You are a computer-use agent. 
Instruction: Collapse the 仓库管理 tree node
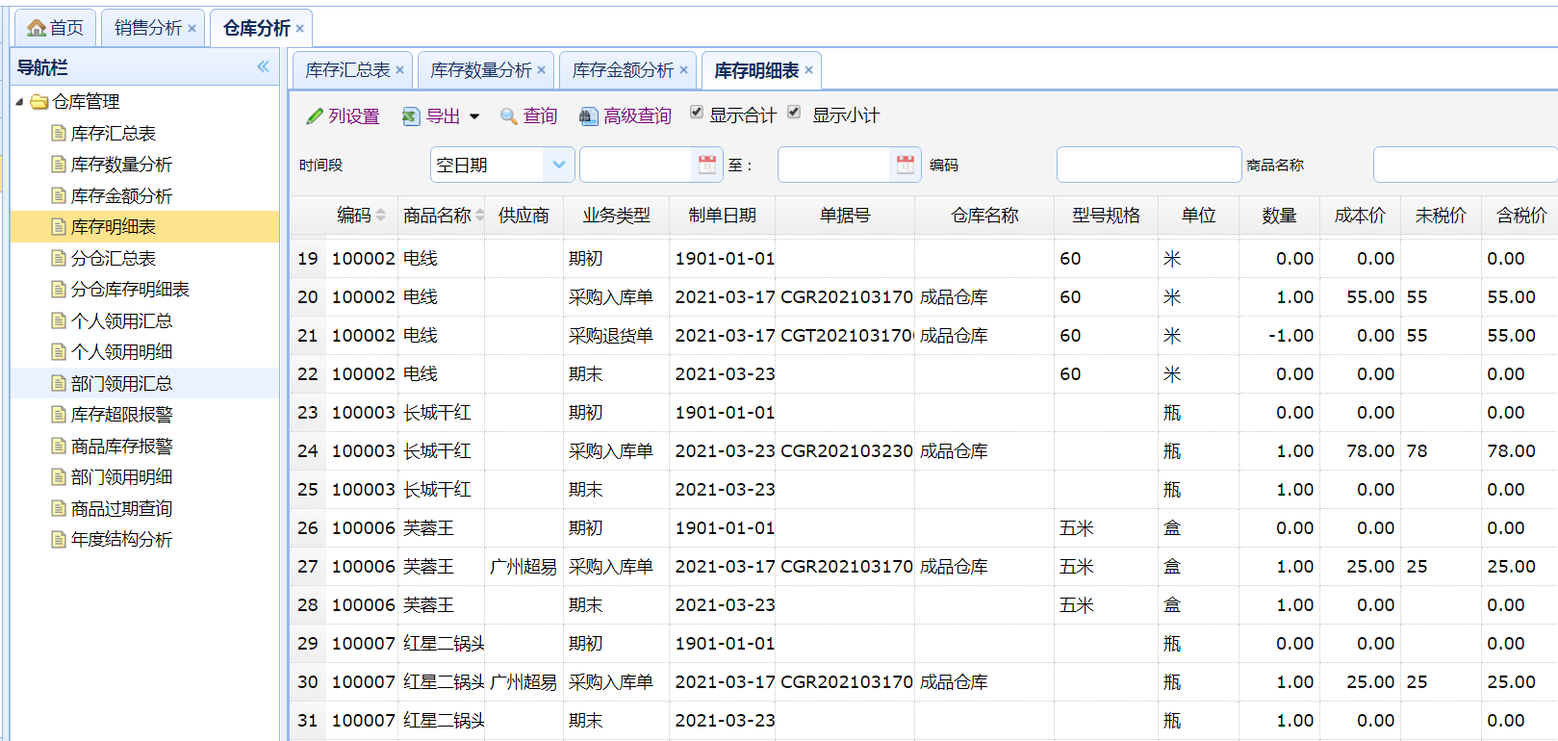(20, 101)
